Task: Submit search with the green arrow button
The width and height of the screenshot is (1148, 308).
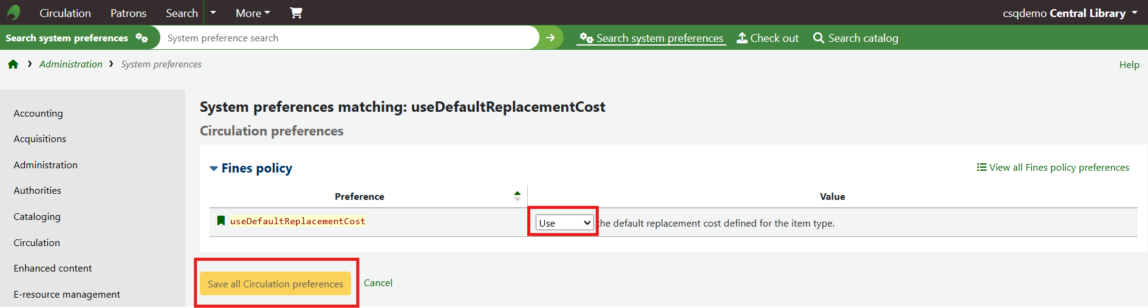Action: [550, 38]
